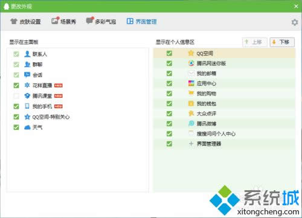The image size is (302, 218).
Task: Click the 腾讯微博 icon
Action: (191, 123)
